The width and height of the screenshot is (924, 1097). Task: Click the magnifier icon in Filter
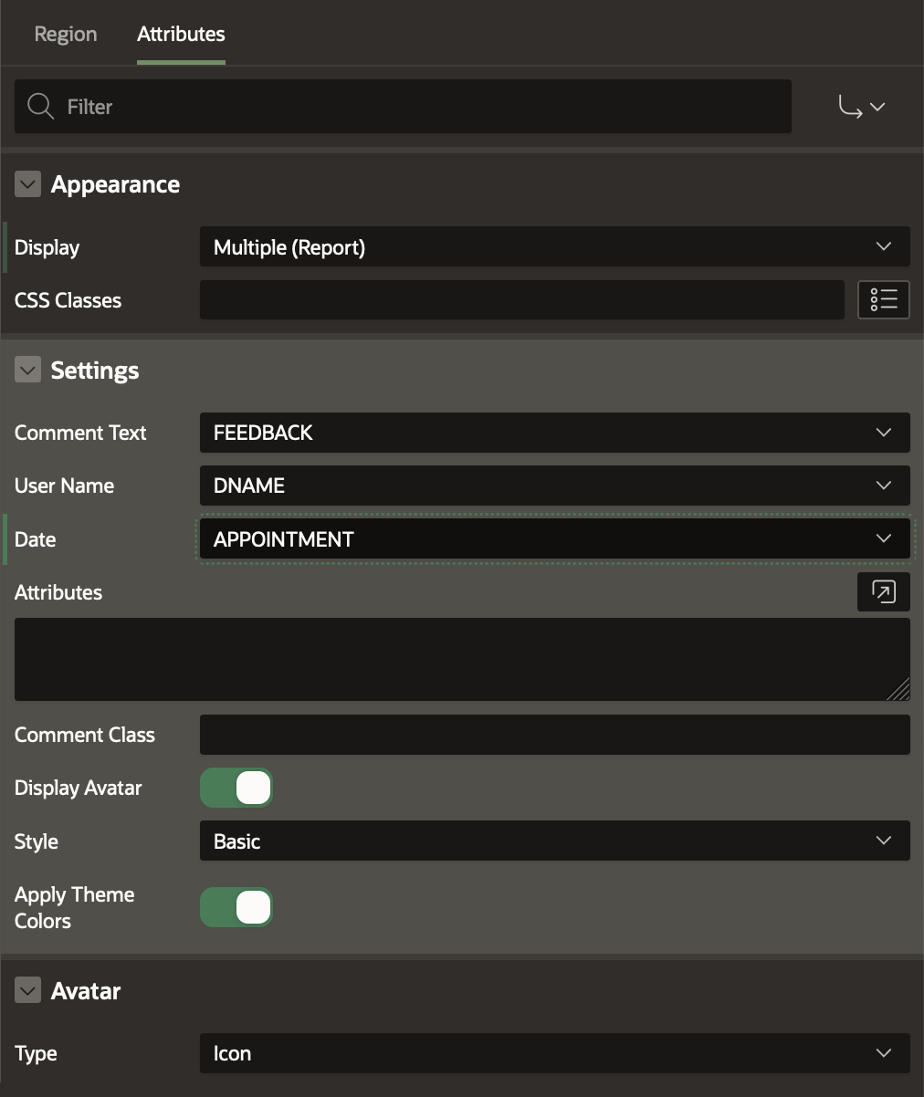point(41,107)
